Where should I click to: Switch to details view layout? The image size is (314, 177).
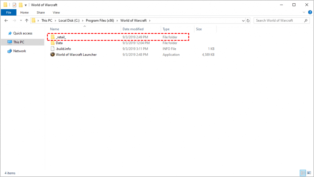303,173
